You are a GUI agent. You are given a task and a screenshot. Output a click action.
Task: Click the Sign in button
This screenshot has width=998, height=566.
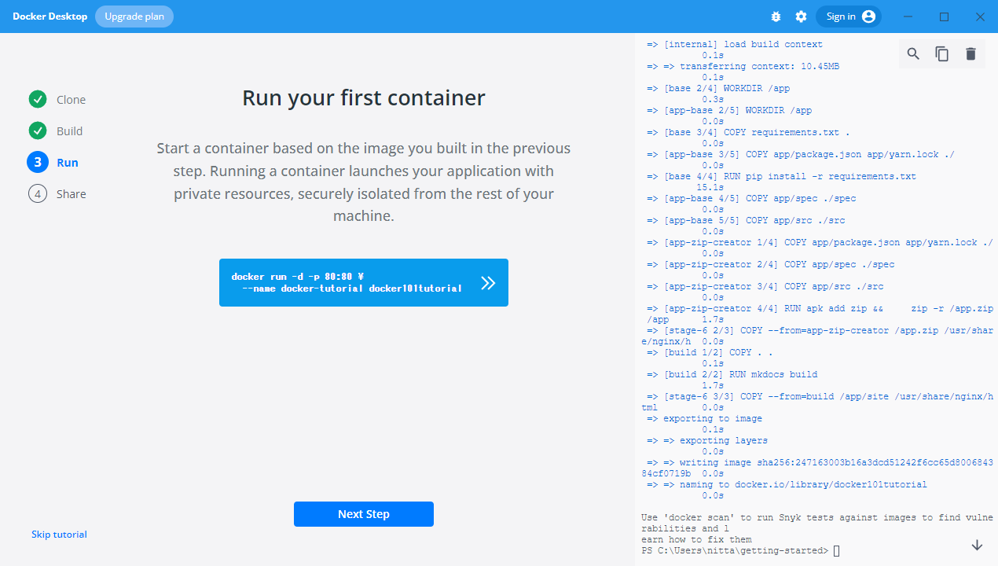849,17
